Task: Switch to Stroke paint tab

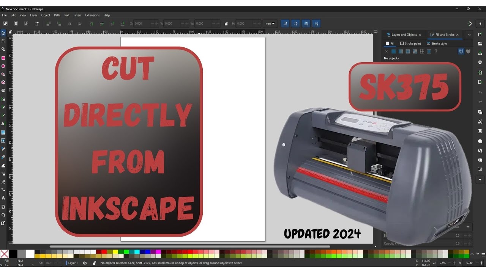Action: [x=410, y=44]
